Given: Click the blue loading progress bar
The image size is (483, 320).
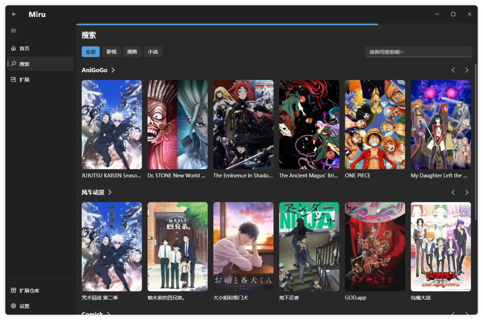Looking at the screenshot, I should pos(227,24).
